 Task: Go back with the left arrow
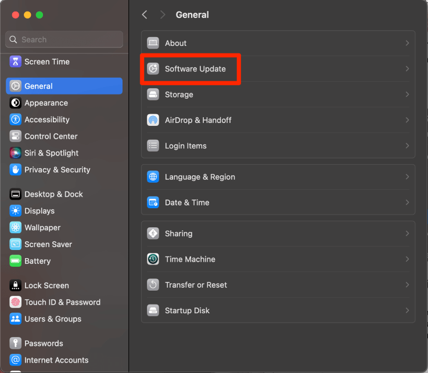(145, 15)
